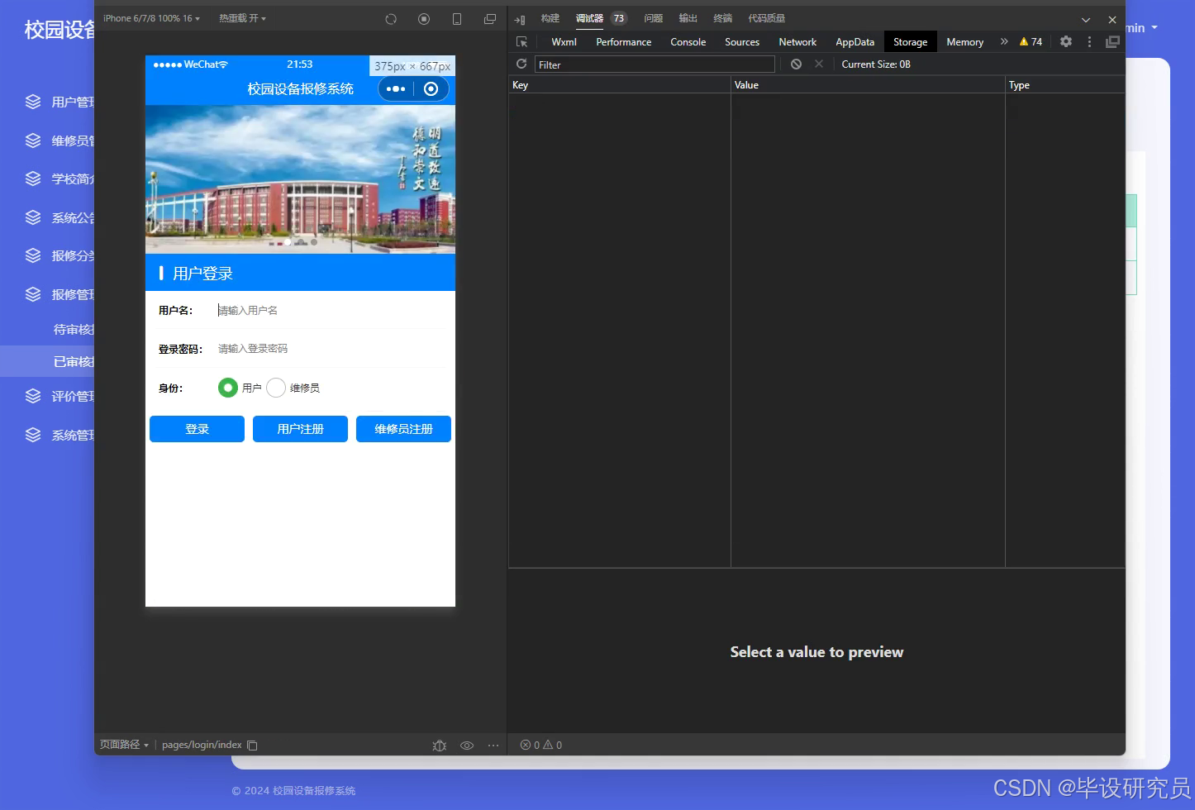Detach the simulator window icon
1195x810 pixels.
click(x=490, y=18)
